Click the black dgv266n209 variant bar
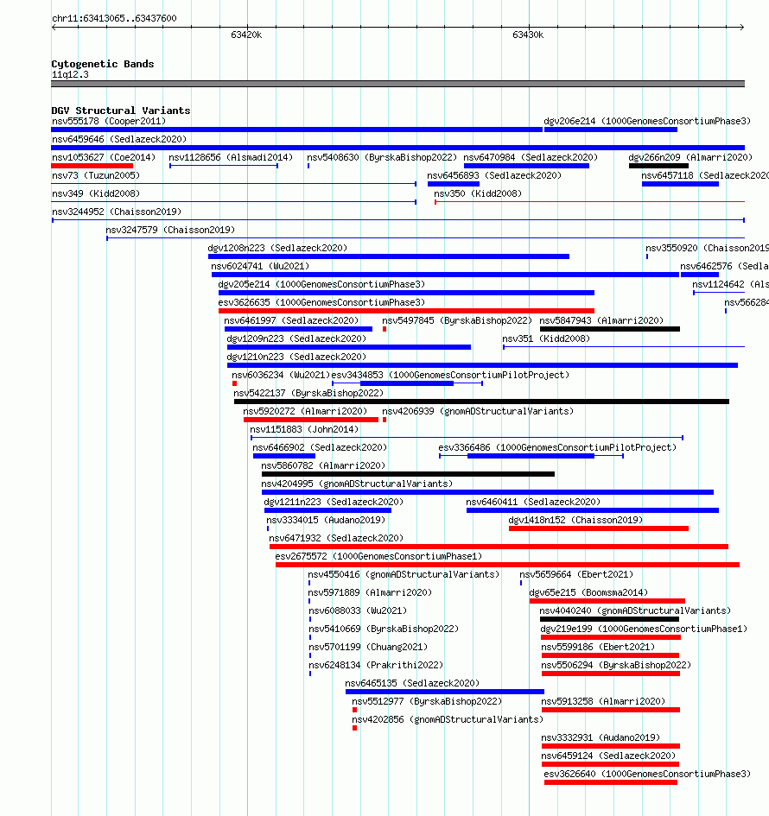 tap(658, 166)
